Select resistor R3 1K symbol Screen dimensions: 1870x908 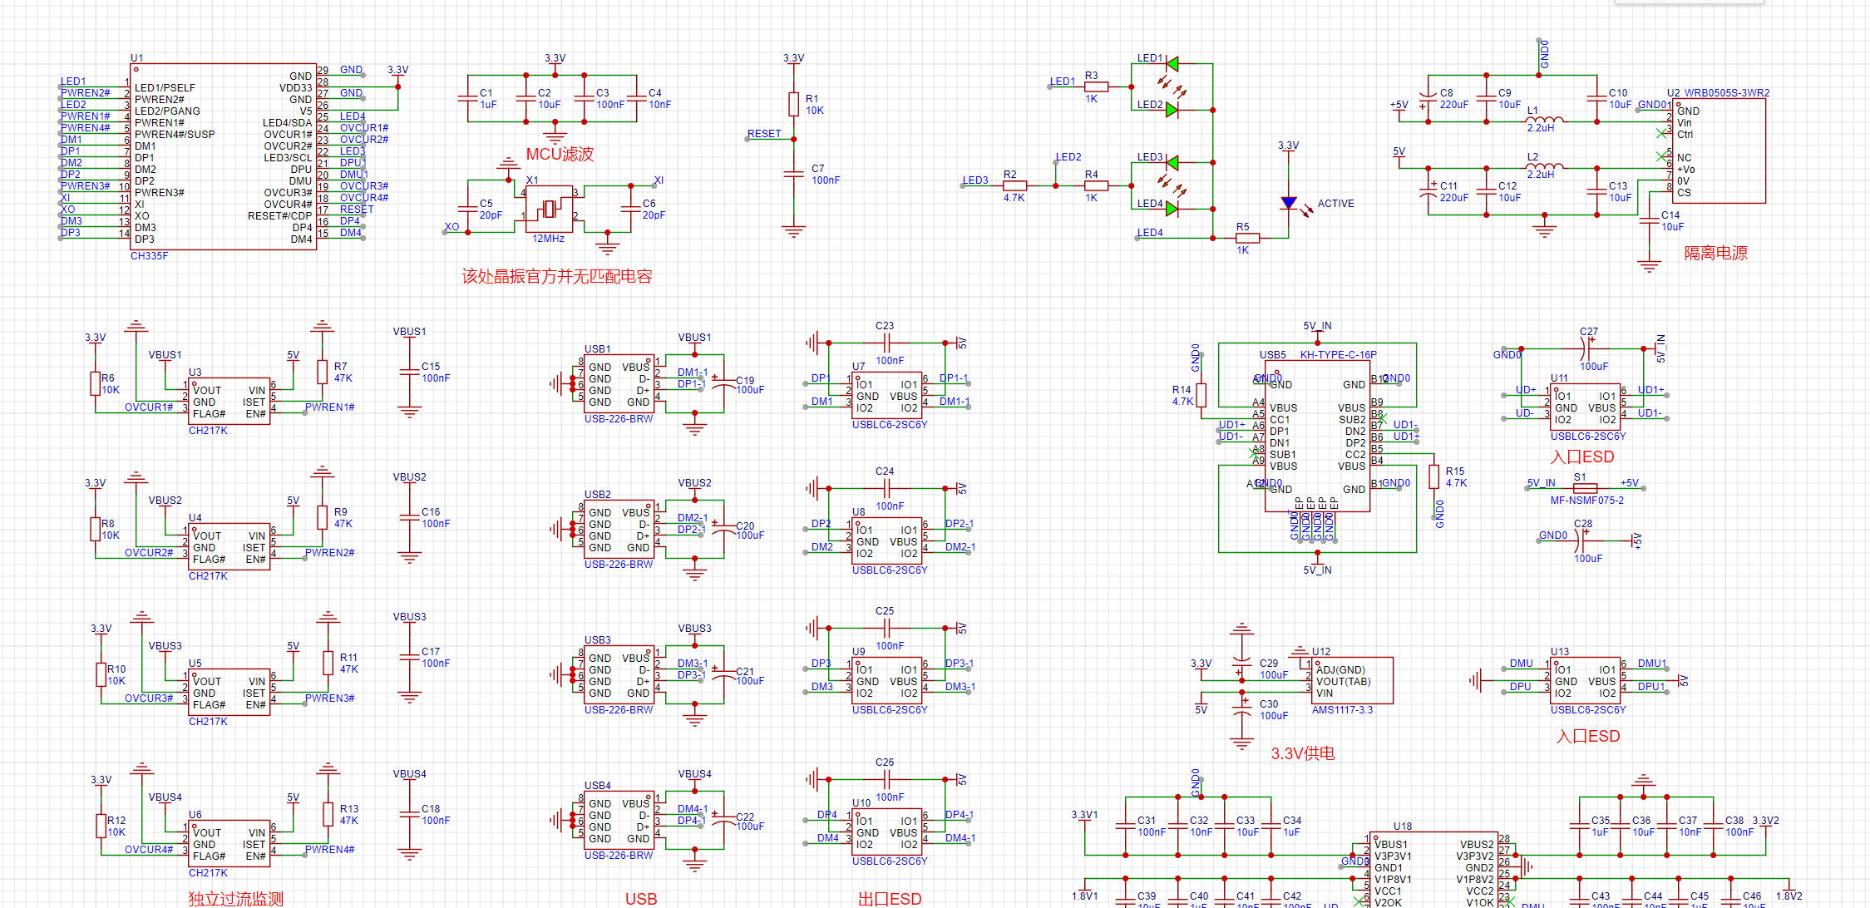[1097, 86]
